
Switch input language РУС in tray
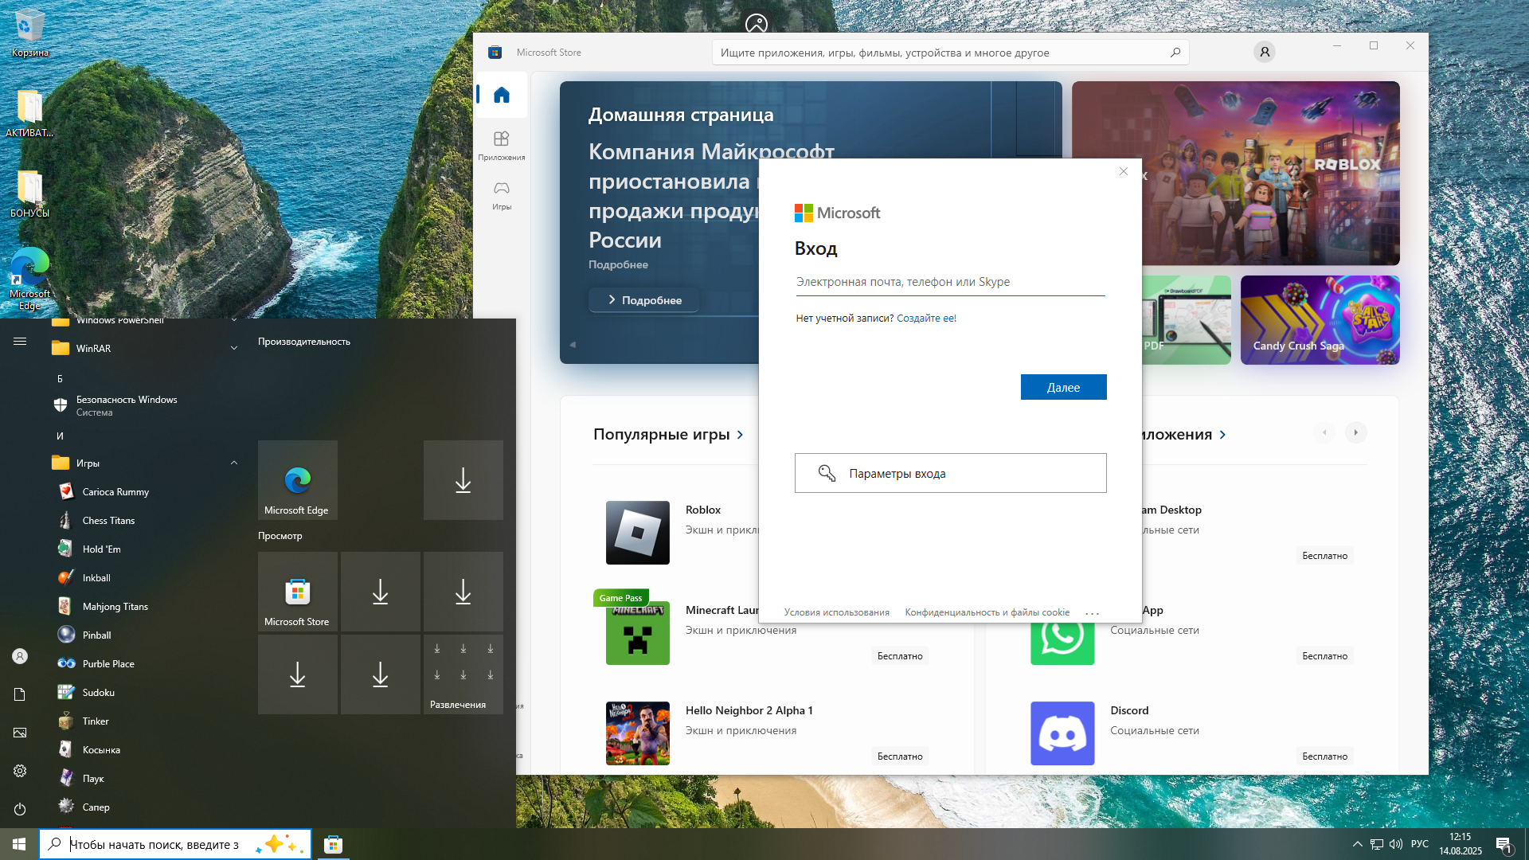(x=1419, y=844)
